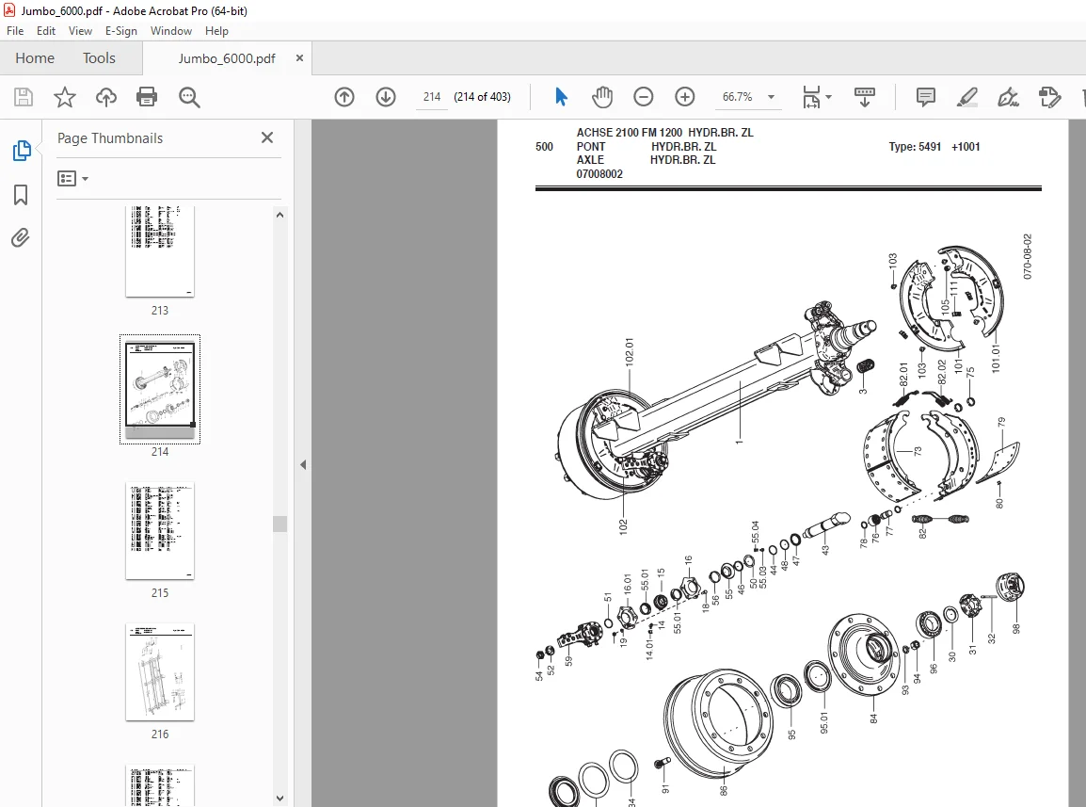Click the 'PONT' label in page header
The image size is (1086, 807).
[x=591, y=147]
